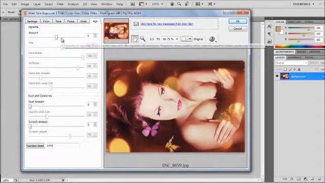Click new adjustment layer icon
This screenshot has width=325, height=183.
305,178
